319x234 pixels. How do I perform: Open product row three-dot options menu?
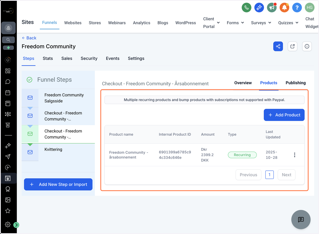click(x=295, y=155)
